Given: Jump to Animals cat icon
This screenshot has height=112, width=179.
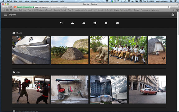Looking at the screenshot, I should click(x=106, y=23).
